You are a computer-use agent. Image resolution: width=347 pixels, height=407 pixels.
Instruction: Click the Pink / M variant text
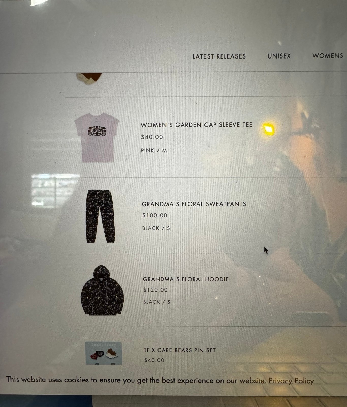(154, 151)
